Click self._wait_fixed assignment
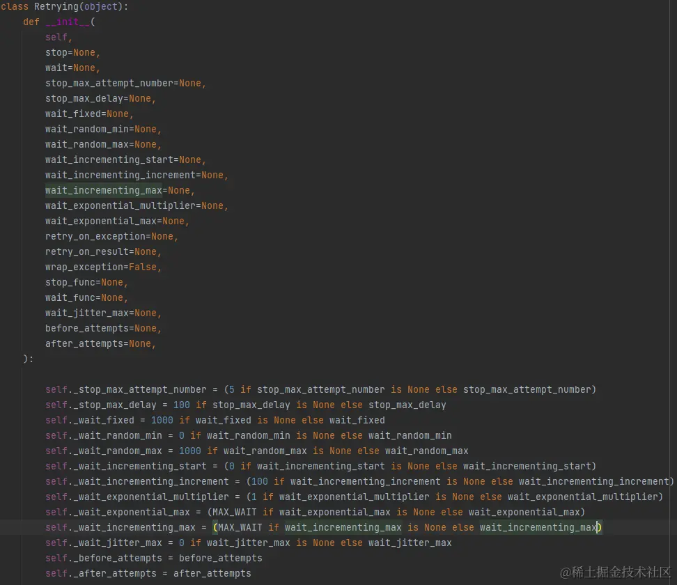Image resolution: width=677 pixels, height=585 pixels. click(215, 420)
